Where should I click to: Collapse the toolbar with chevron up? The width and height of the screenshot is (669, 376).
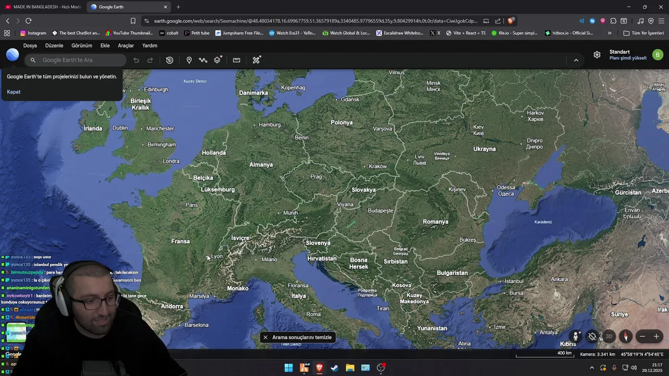(x=576, y=60)
